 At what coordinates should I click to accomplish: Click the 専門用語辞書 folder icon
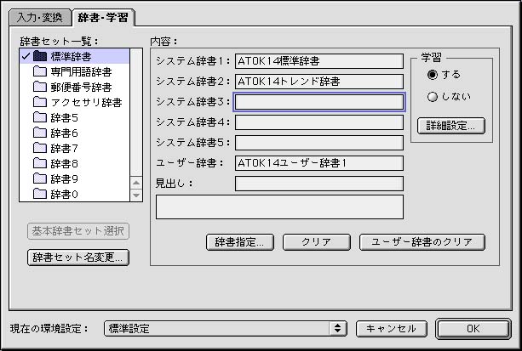pos(40,71)
